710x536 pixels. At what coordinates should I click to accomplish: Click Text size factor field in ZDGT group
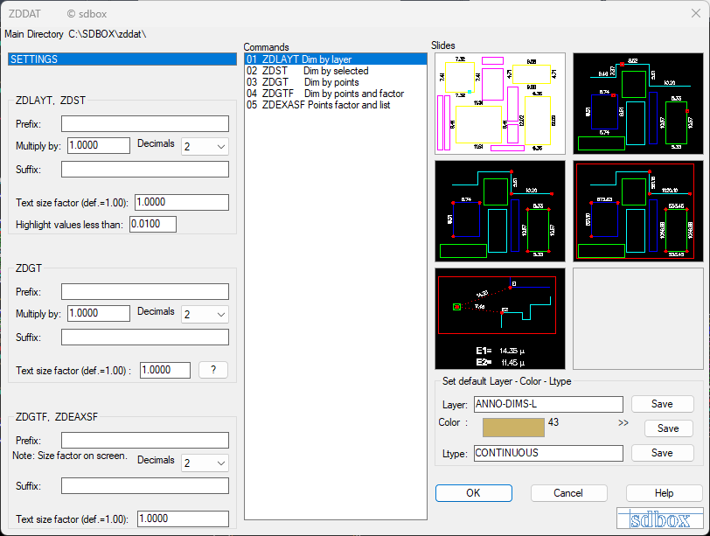[x=164, y=371]
